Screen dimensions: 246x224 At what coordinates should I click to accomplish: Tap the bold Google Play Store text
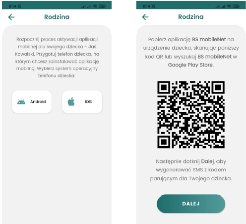191,65
